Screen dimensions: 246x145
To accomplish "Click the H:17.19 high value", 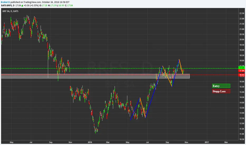I will [x=52, y=6].
